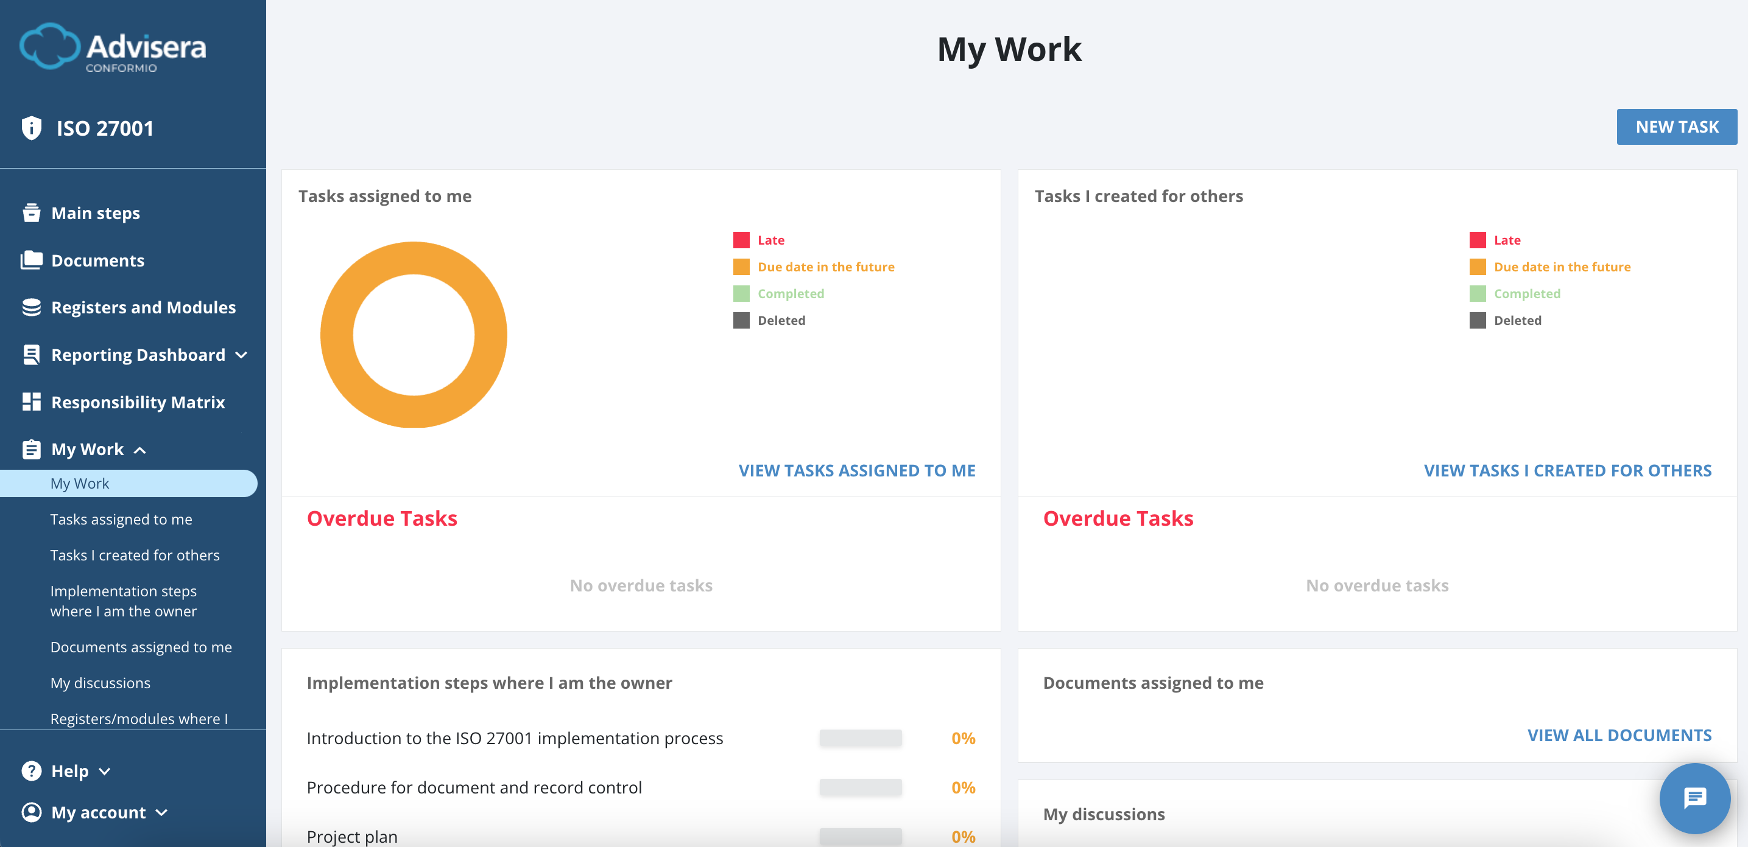Click the Project plan progress bar
The image size is (1748, 847).
860,836
